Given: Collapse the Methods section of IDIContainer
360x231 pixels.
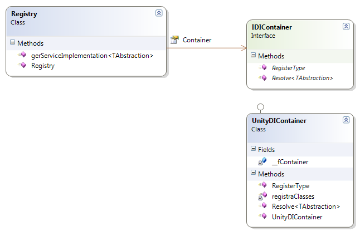Looking at the screenshot, I should [254, 56].
